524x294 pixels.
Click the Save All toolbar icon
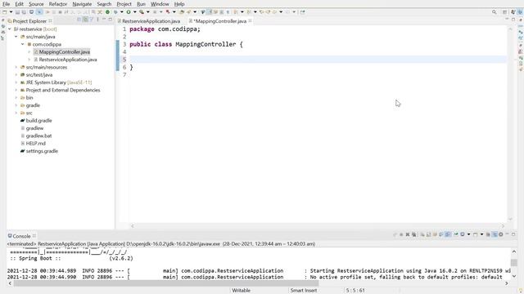coord(24,12)
